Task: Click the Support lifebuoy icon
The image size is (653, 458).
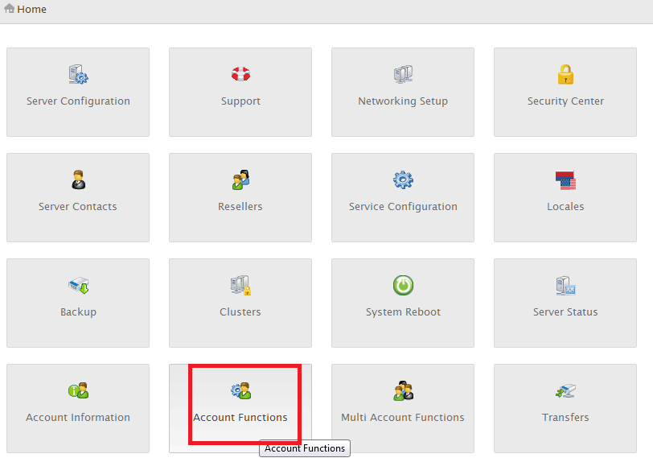Action: click(x=240, y=75)
